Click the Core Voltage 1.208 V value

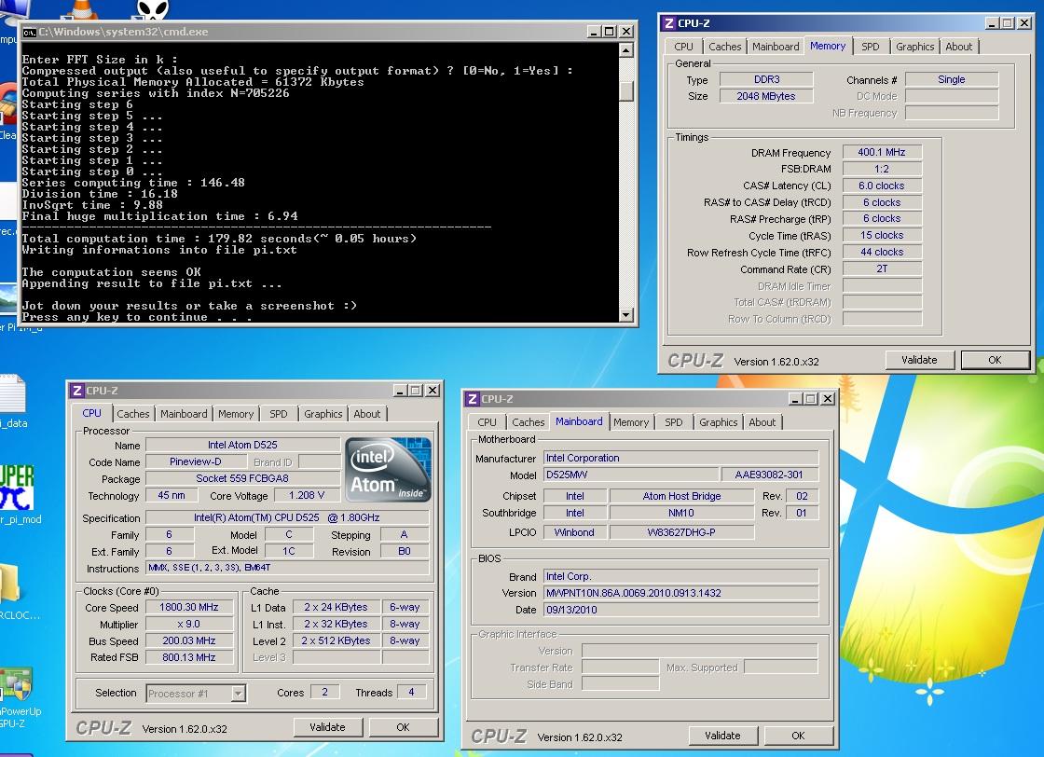pyautogui.click(x=307, y=495)
